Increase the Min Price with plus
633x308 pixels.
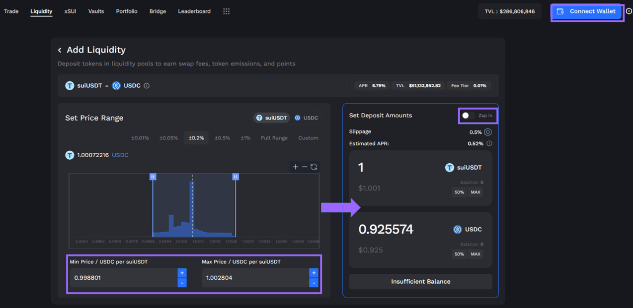coord(182,273)
